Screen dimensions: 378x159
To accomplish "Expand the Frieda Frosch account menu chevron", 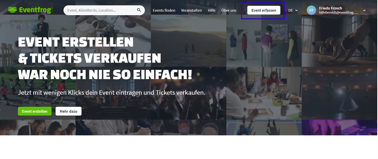I will 364,10.
